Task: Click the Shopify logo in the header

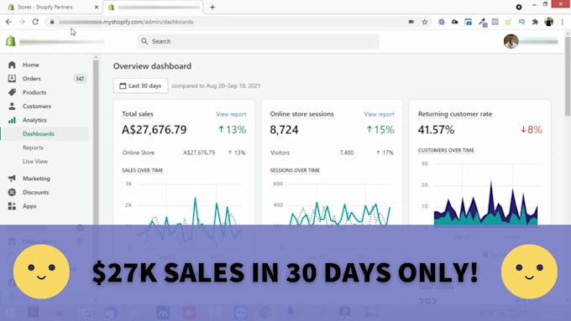Action: click(11, 41)
